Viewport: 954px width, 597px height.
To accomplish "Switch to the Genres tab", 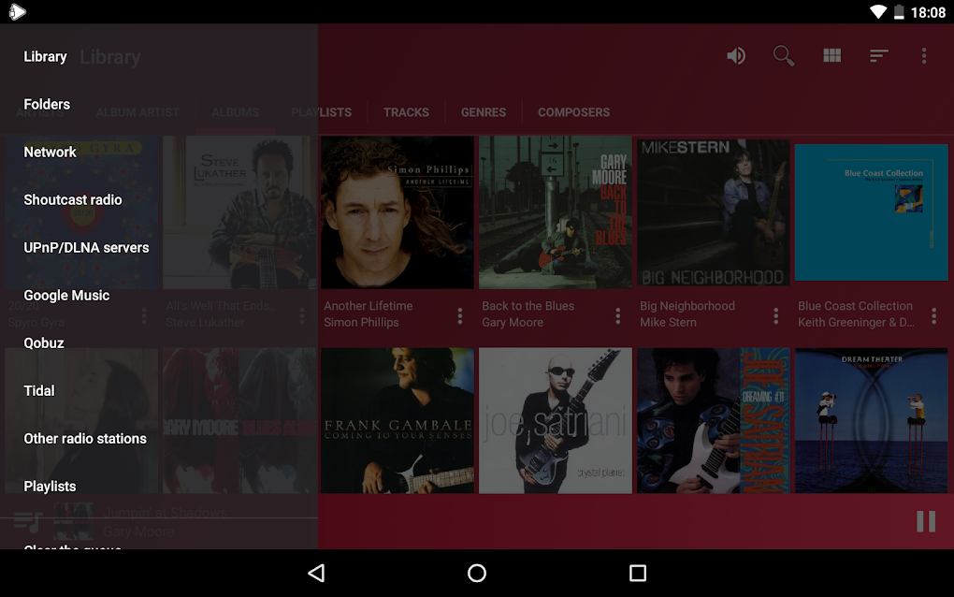I will pos(484,112).
